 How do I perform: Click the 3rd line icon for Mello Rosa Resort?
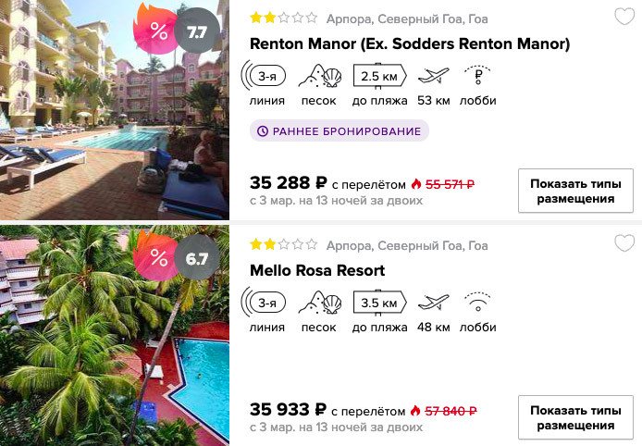[x=264, y=303]
